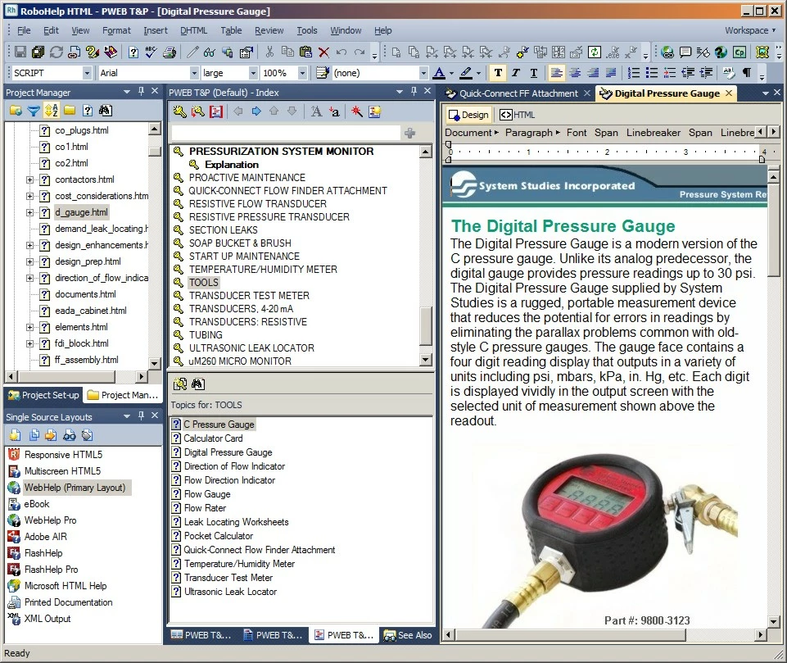Image resolution: width=787 pixels, height=663 pixels.
Task: Expand the contactors.html tree node
Action: click(30, 179)
